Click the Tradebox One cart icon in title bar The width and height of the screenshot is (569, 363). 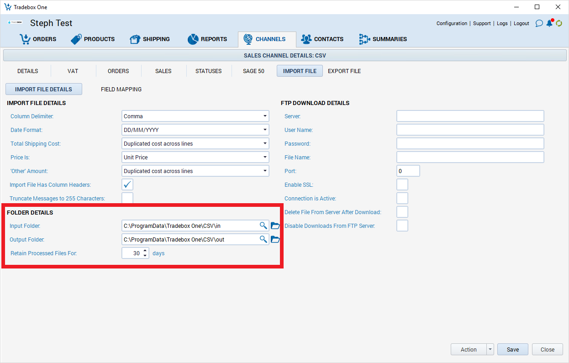8,7
